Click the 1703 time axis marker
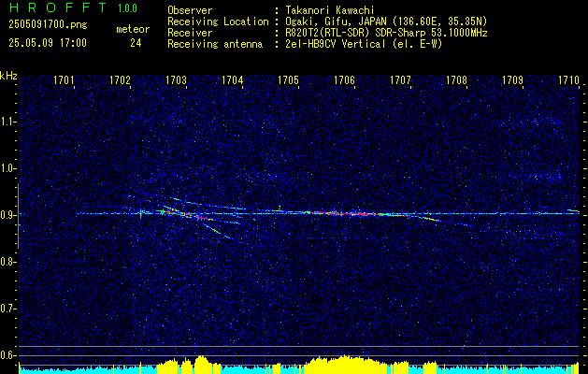 [177, 80]
